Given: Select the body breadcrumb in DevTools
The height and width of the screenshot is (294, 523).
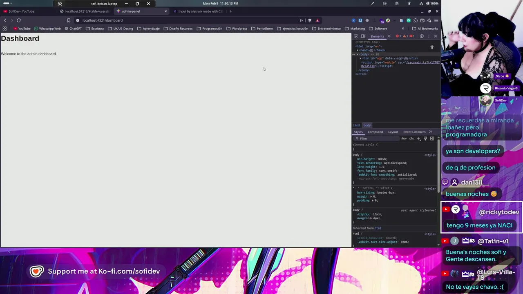Looking at the screenshot, I should coord(367,125).
